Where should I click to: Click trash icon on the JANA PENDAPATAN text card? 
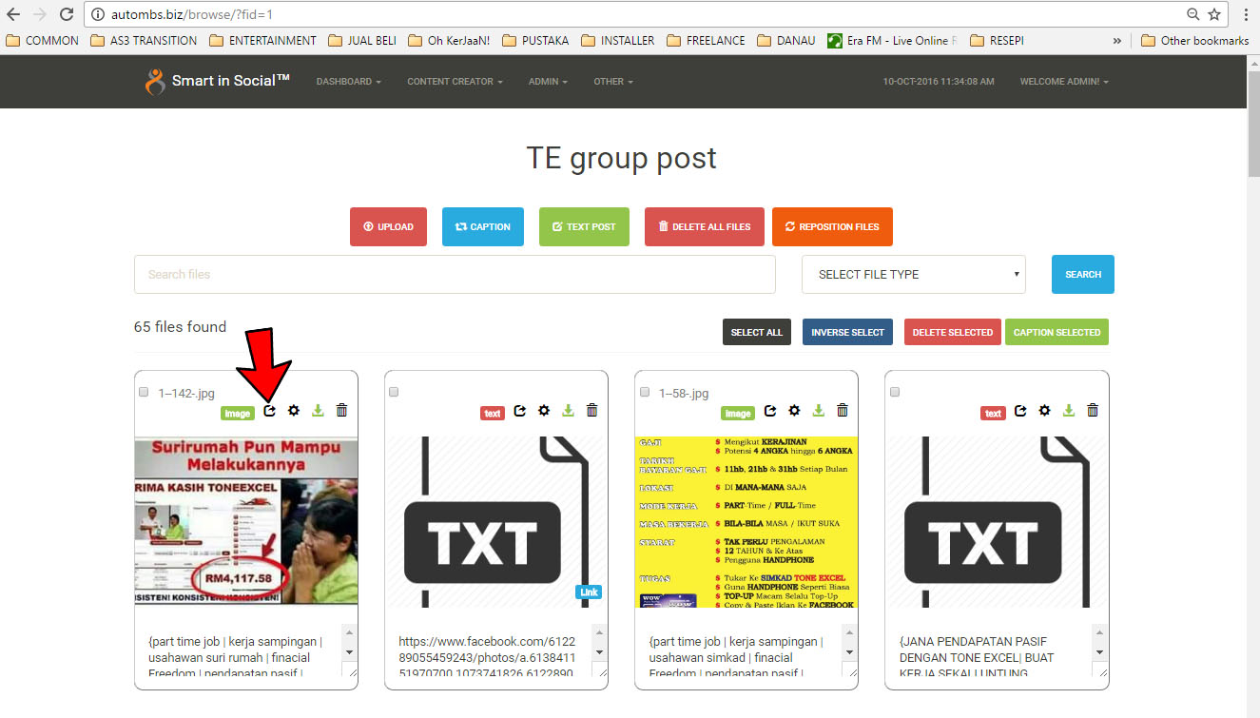tap(1092, 411)
